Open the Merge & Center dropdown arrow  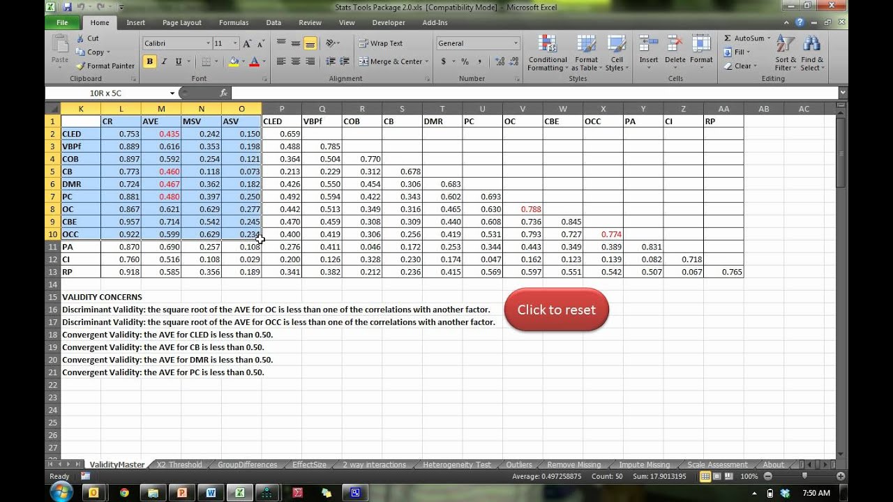pyautogui.click(x=427, y=61)
